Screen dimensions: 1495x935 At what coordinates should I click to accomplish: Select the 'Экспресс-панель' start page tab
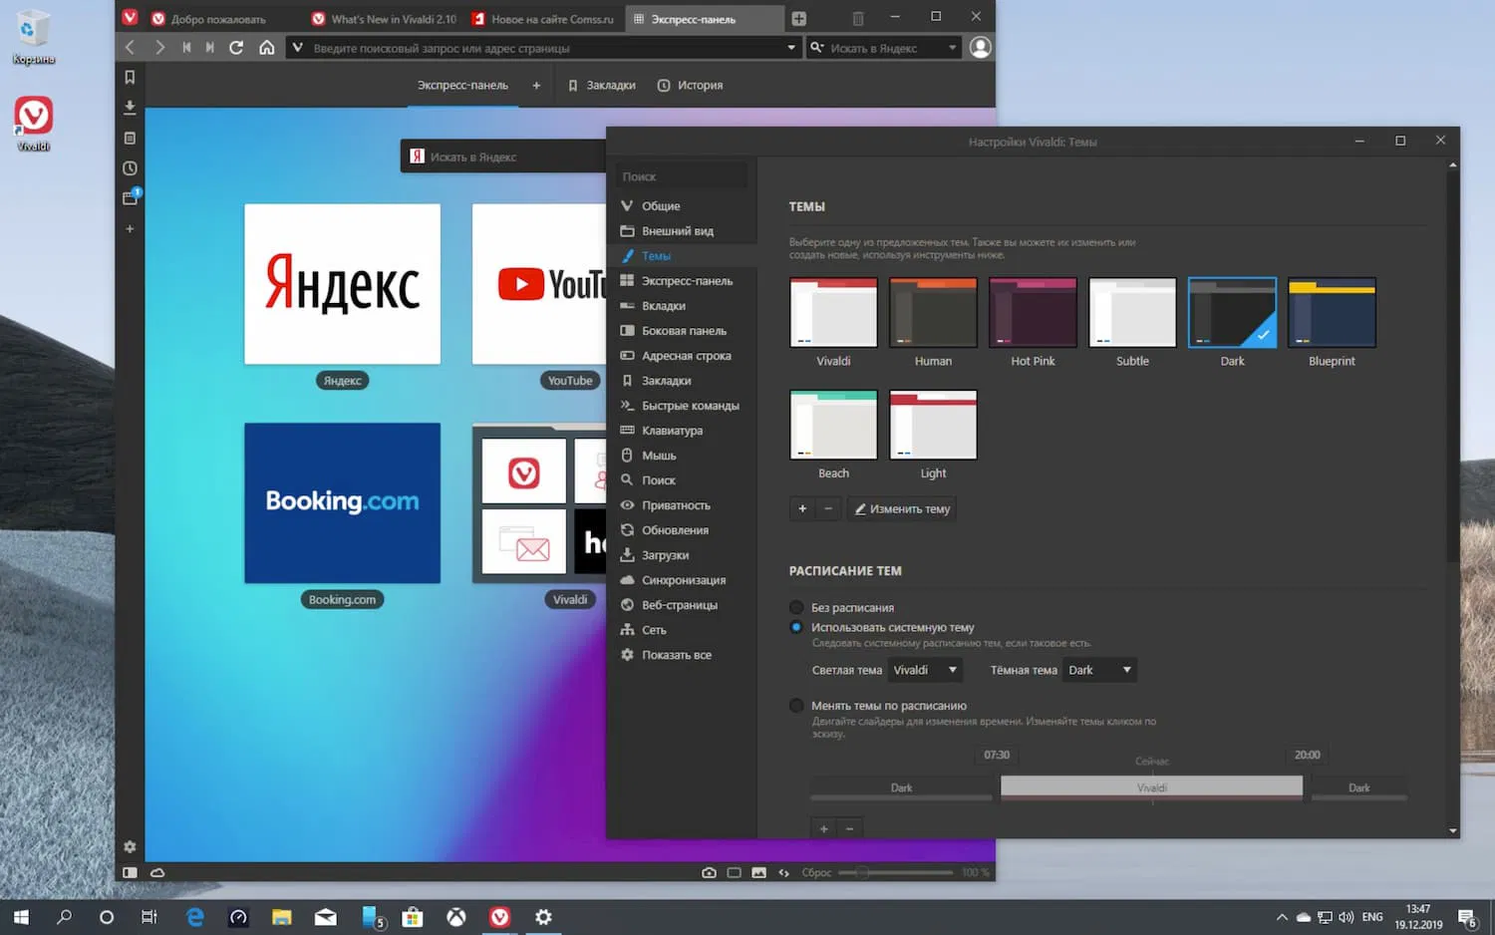(x=462, y=86)
